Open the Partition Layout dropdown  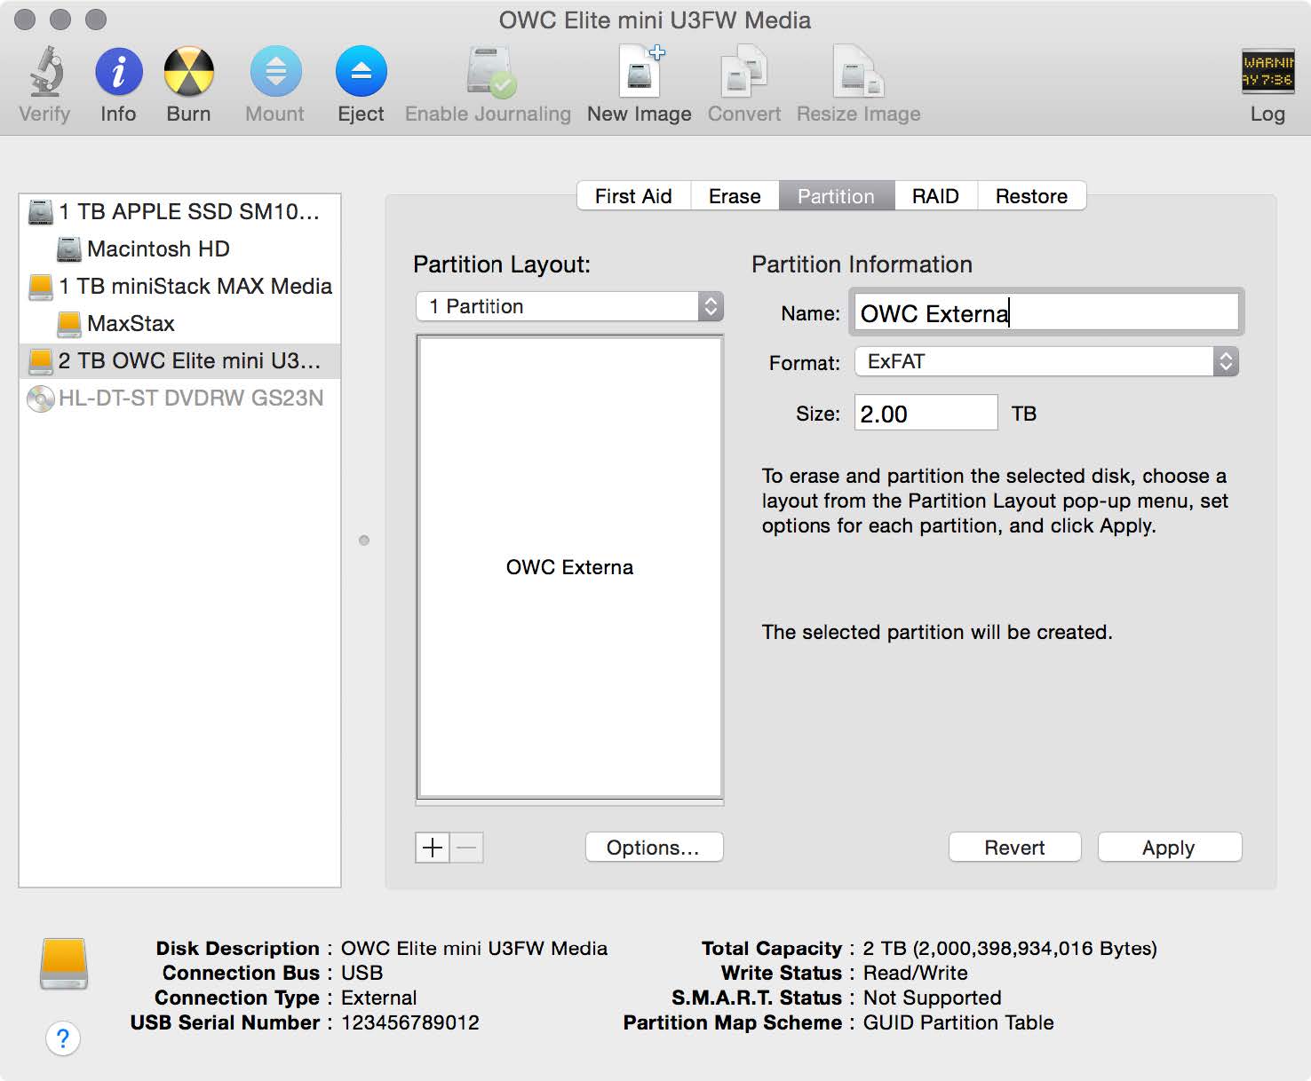point(568,306)
